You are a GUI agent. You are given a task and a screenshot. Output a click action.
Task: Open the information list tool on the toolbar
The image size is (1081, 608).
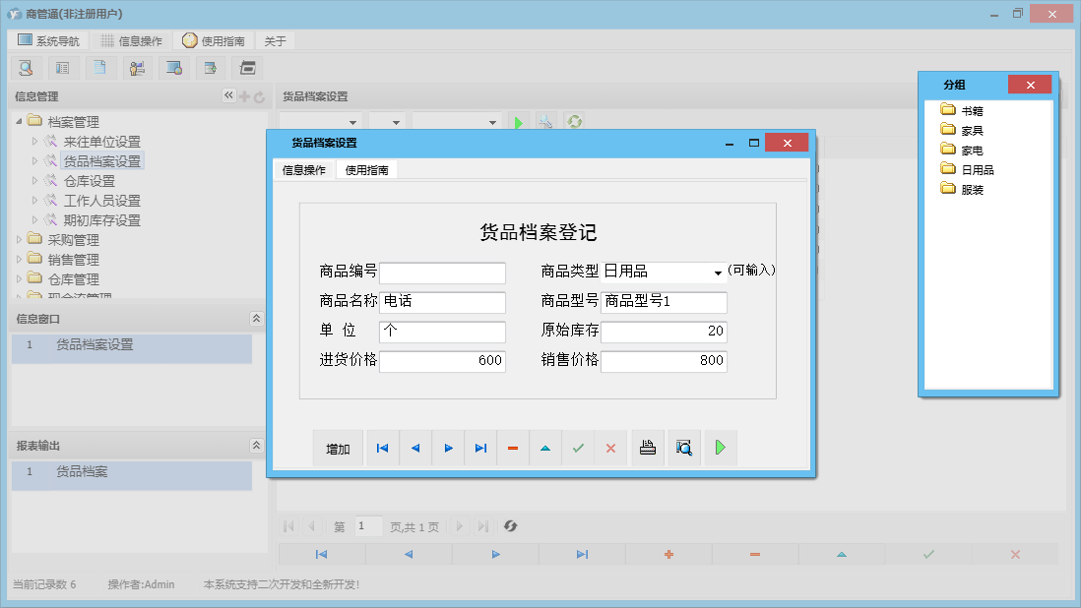pos(62,67)
